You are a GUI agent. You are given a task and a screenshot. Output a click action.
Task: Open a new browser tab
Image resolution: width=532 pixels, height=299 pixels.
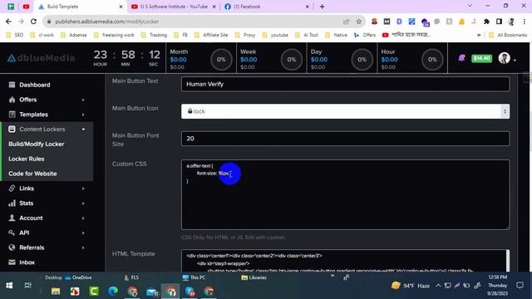[x=322, y=7]
